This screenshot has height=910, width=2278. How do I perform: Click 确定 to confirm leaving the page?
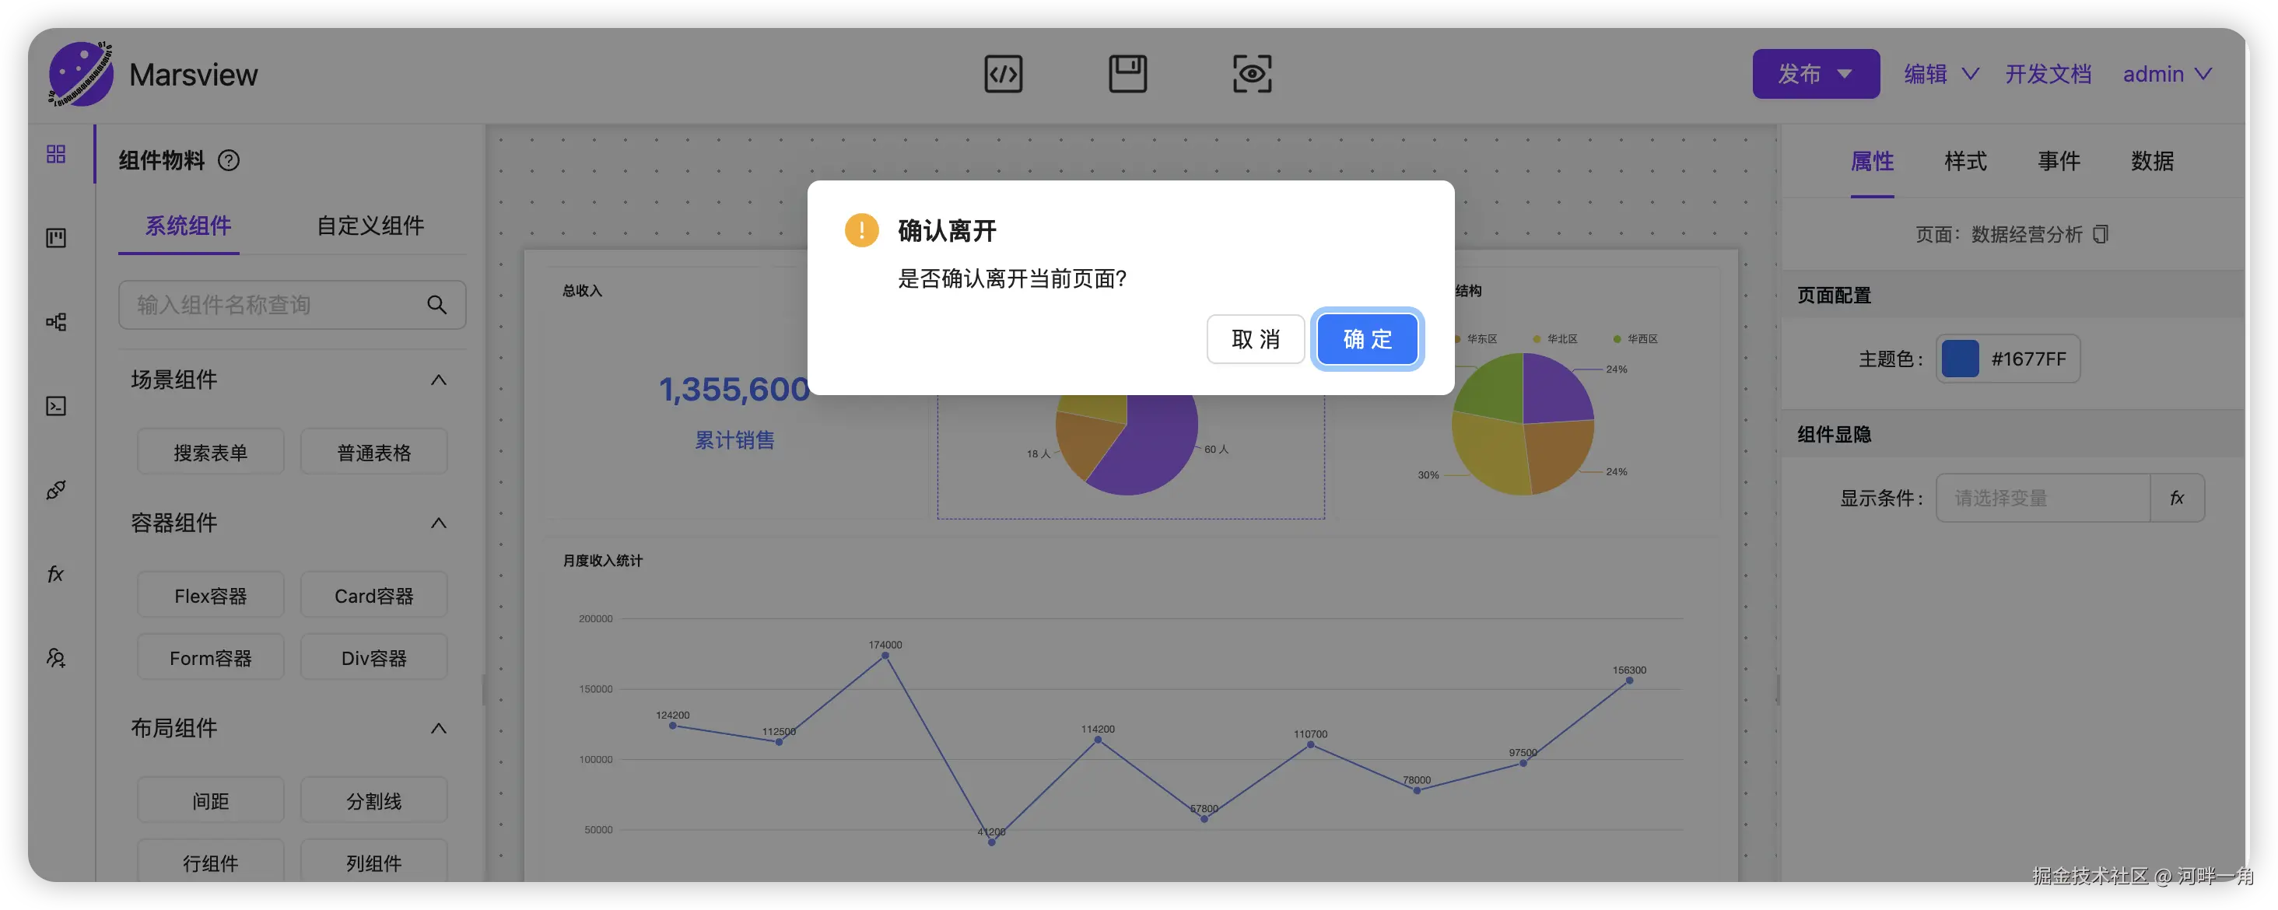(x=1366, y=340)
